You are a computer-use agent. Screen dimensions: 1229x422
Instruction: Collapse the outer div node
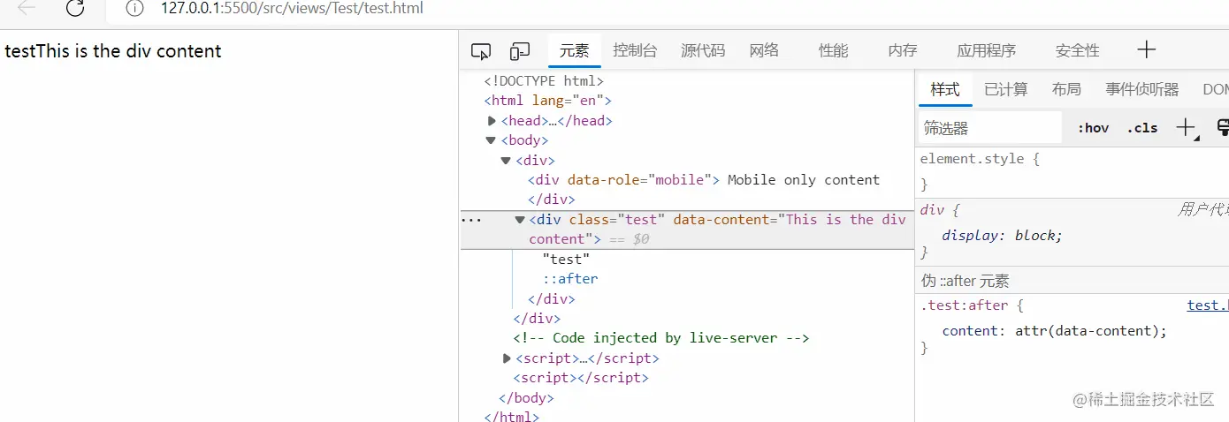[x=506, y=161]
